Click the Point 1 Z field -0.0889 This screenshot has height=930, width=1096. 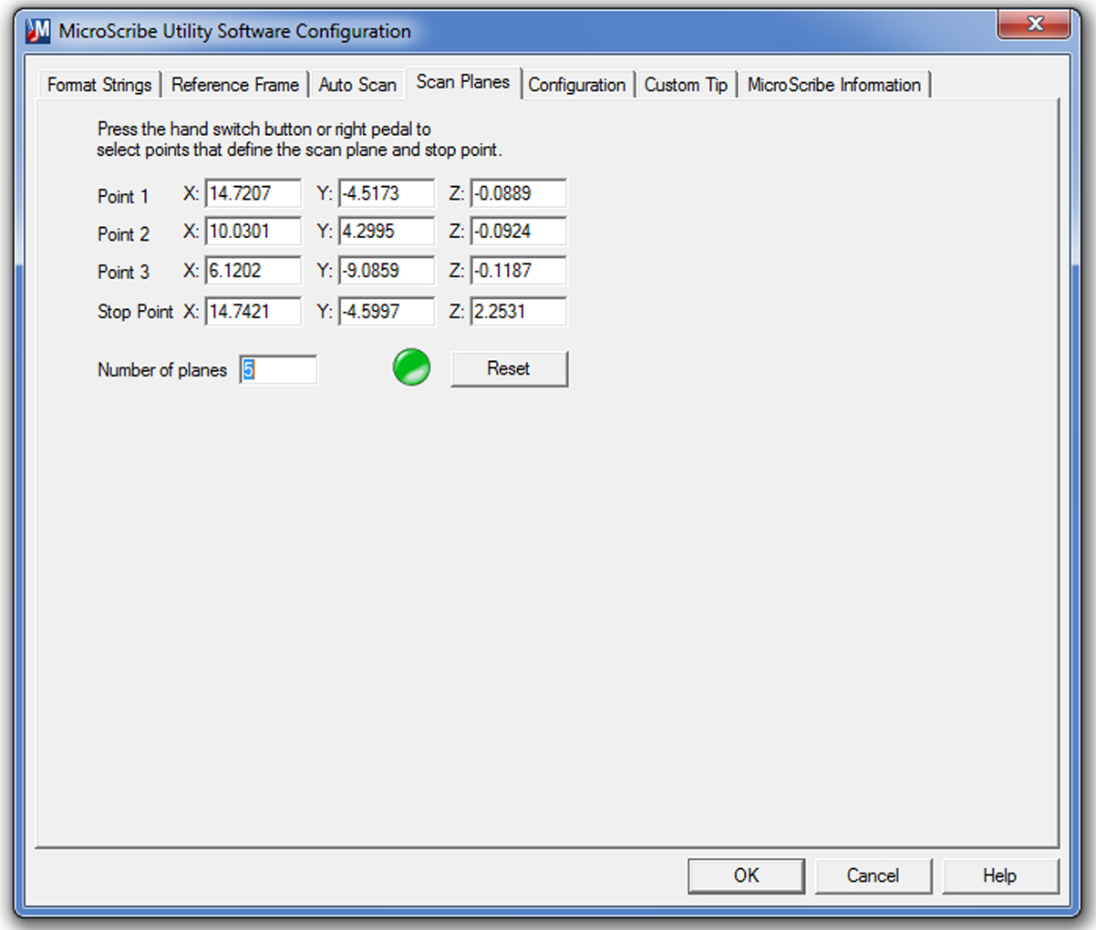518,193
